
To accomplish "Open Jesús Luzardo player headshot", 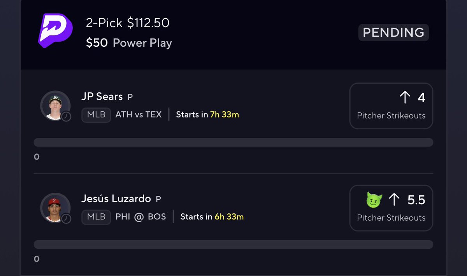I will pyautogui.click(x=55, y=207).
